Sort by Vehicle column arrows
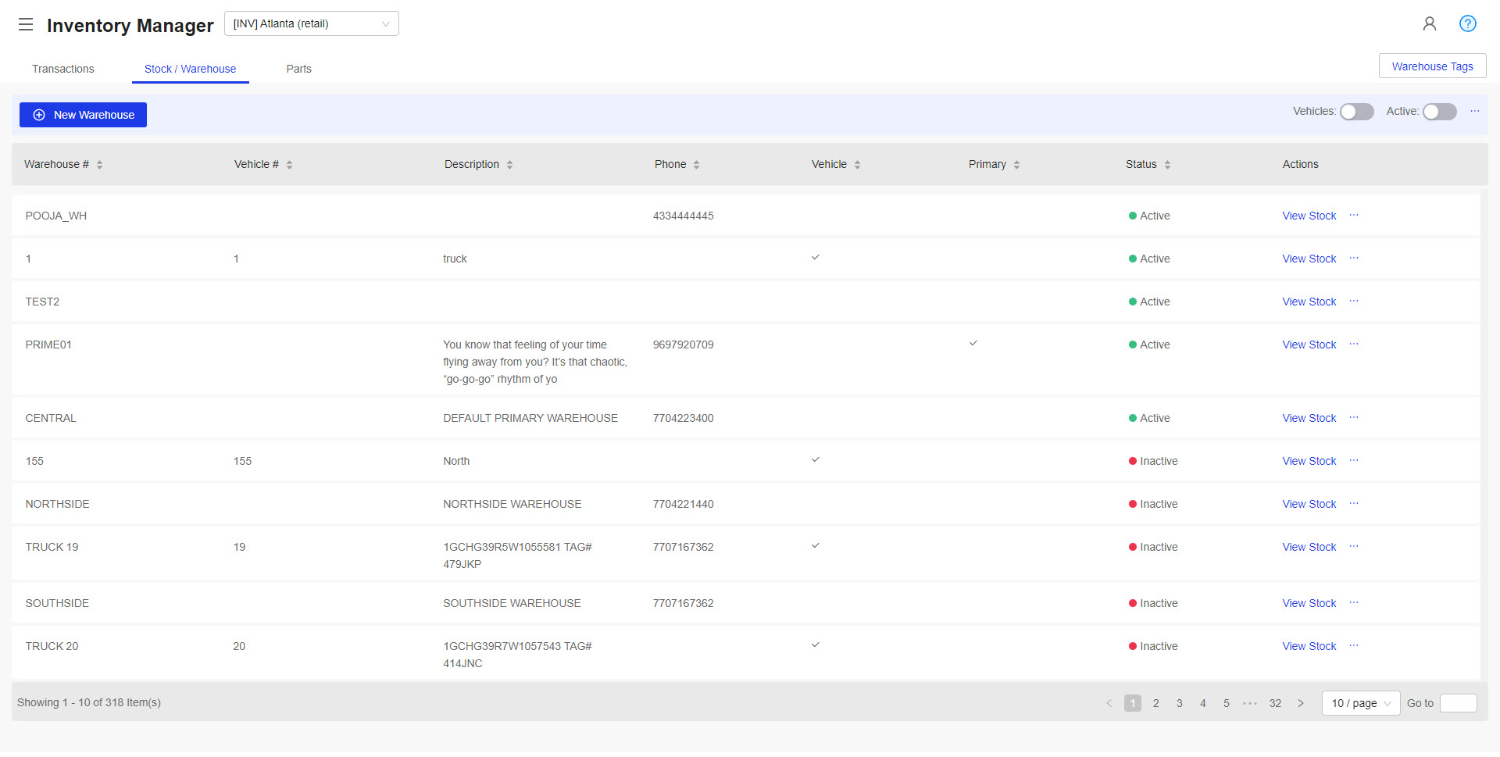 point(857,165)
